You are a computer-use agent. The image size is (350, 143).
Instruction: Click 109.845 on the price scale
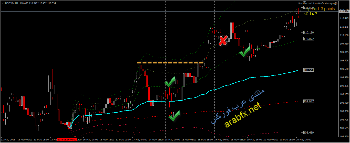[x=344, y=52]
